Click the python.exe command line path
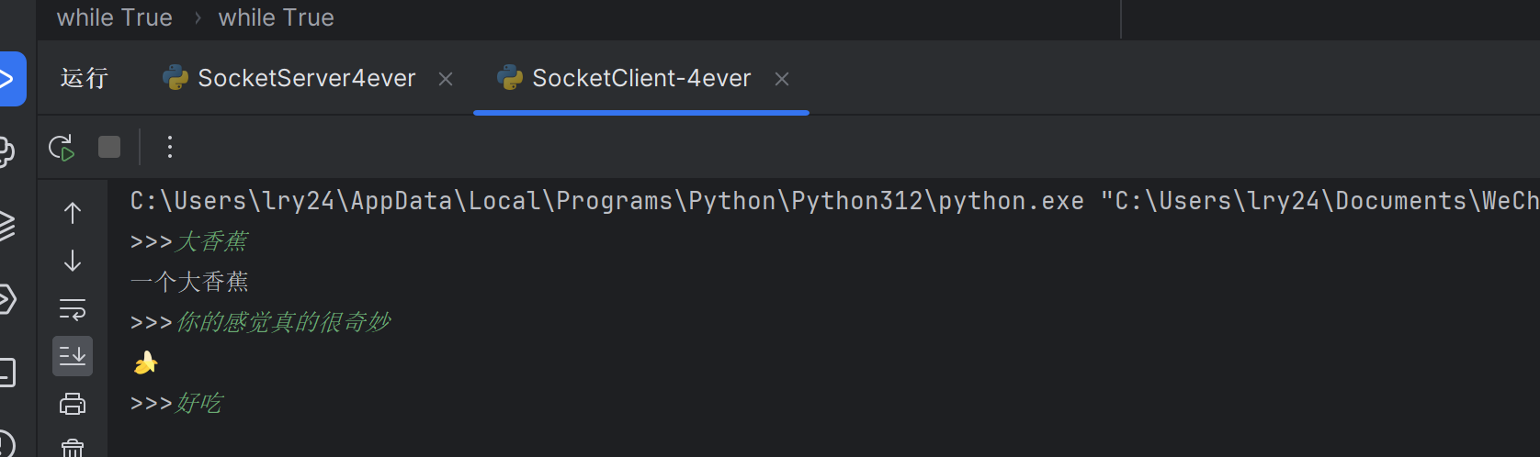 point(606,201)
